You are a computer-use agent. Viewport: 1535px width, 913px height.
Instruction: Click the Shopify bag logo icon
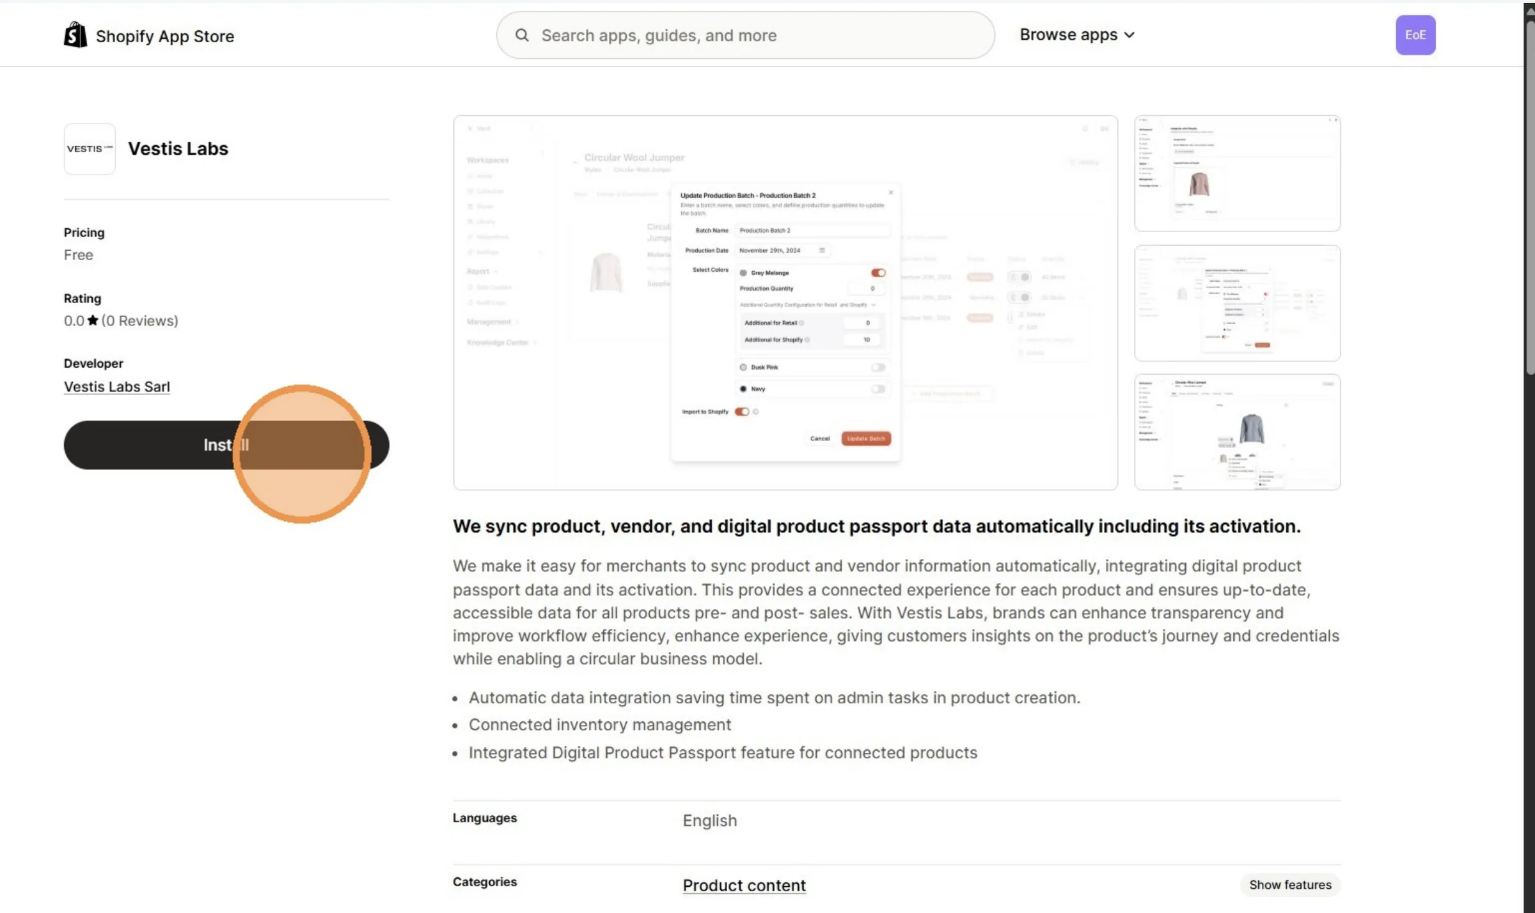point(75,35)
